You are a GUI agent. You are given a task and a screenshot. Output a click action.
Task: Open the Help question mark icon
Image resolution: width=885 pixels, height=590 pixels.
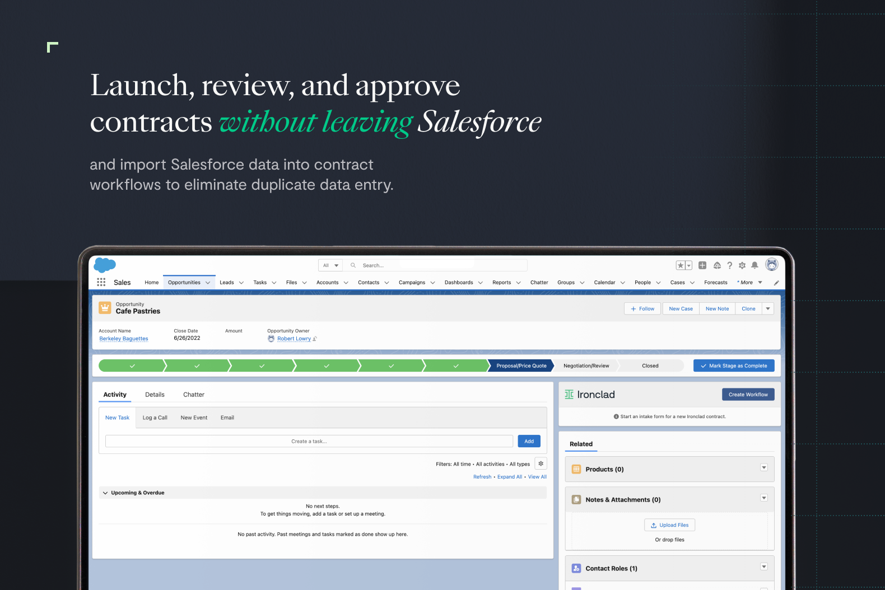pos(730,265)
